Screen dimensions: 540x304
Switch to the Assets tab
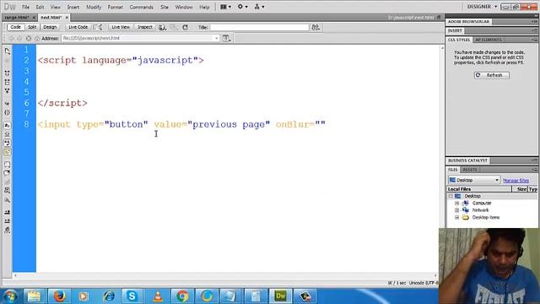click(469, 170)
